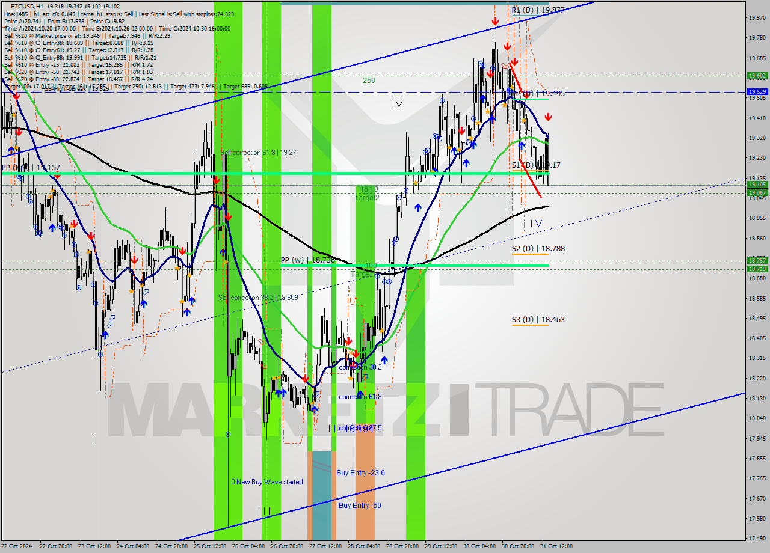Viewport: 770px width, 553px height.
Task: Click the '31 Oct 12:00' time axis label
Action: coord(558,546)
